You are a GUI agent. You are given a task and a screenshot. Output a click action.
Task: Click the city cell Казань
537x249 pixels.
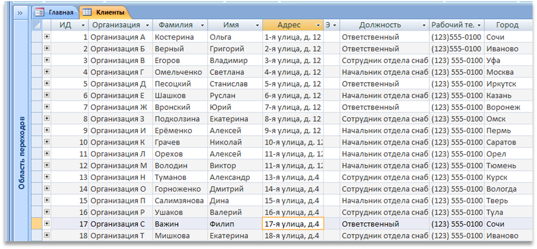(x=507, y=95)
